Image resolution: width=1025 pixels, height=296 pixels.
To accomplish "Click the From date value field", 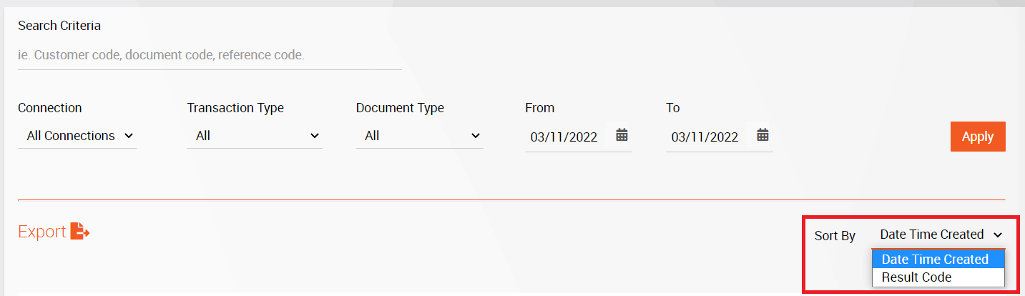I will tap(564, 137).
